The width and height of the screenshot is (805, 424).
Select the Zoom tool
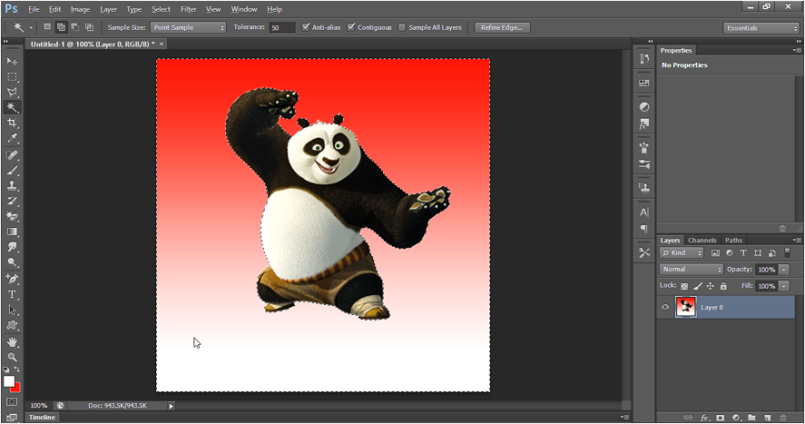12,358
